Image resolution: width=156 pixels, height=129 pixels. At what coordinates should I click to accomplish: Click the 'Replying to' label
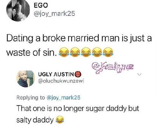tap(31, 98)
